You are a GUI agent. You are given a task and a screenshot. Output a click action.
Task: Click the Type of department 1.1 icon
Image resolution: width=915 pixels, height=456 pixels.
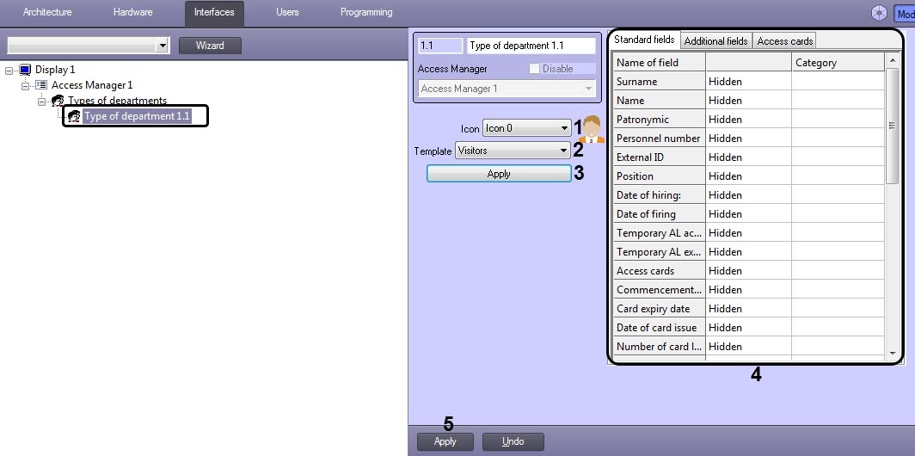point(74,116)
